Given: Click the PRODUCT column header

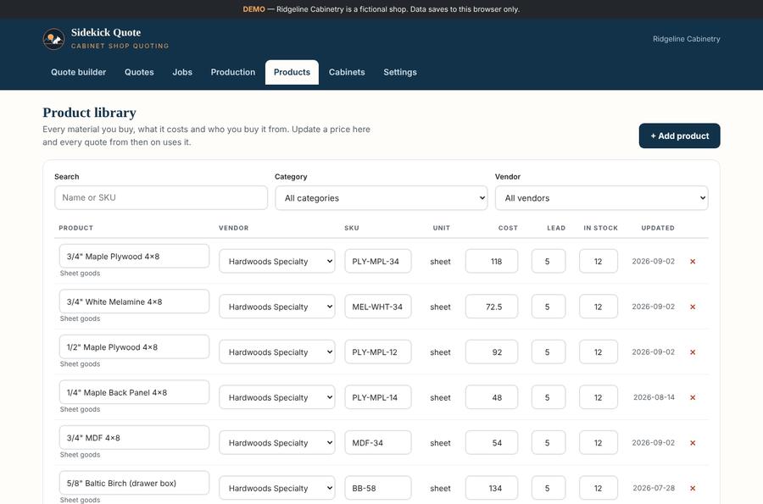Looking at the screenshot, I should pyautogui.click(x=76, y=228).
